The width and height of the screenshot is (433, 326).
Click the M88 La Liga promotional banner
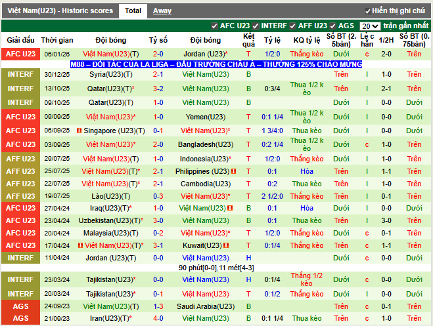216,64
